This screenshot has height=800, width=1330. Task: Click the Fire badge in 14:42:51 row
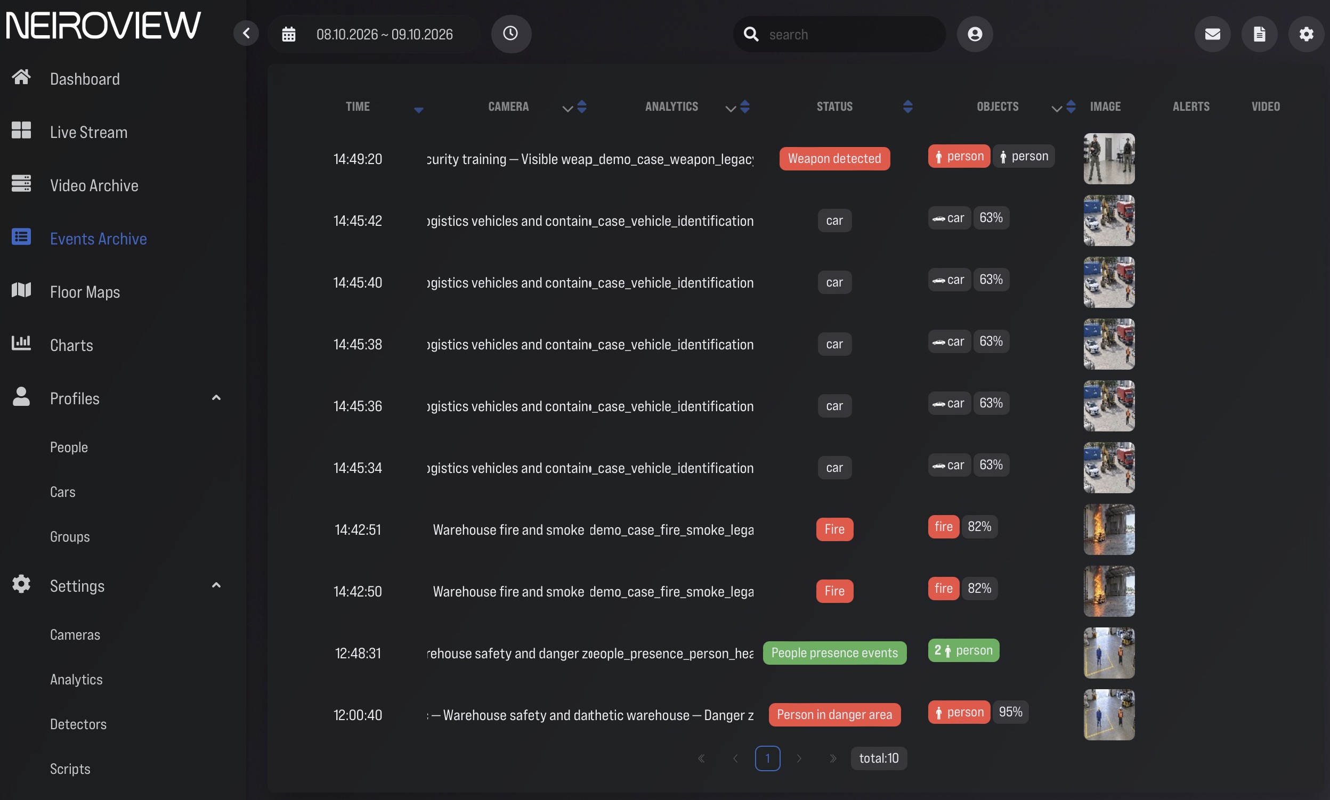(834, 529)
